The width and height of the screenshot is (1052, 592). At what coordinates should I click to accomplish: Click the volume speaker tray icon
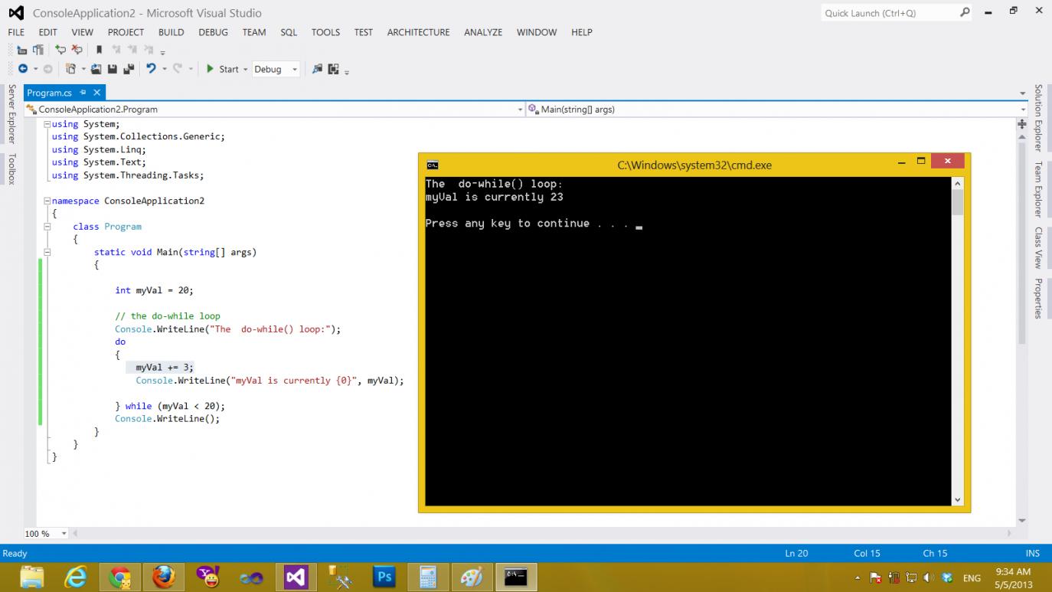click(929, 577)
